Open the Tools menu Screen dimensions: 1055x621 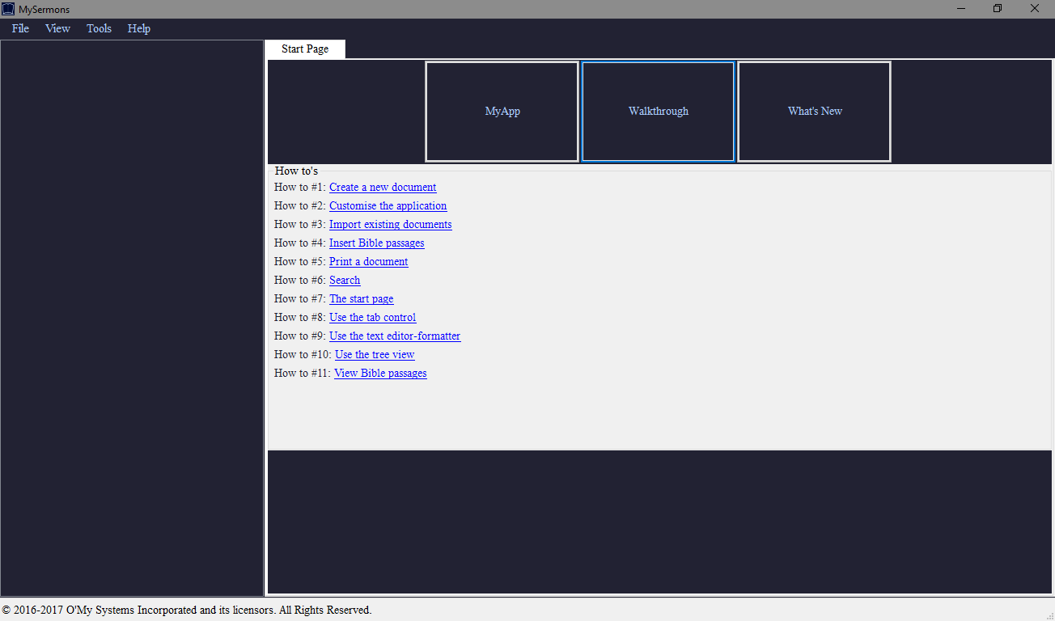click(x=99, y=28)
